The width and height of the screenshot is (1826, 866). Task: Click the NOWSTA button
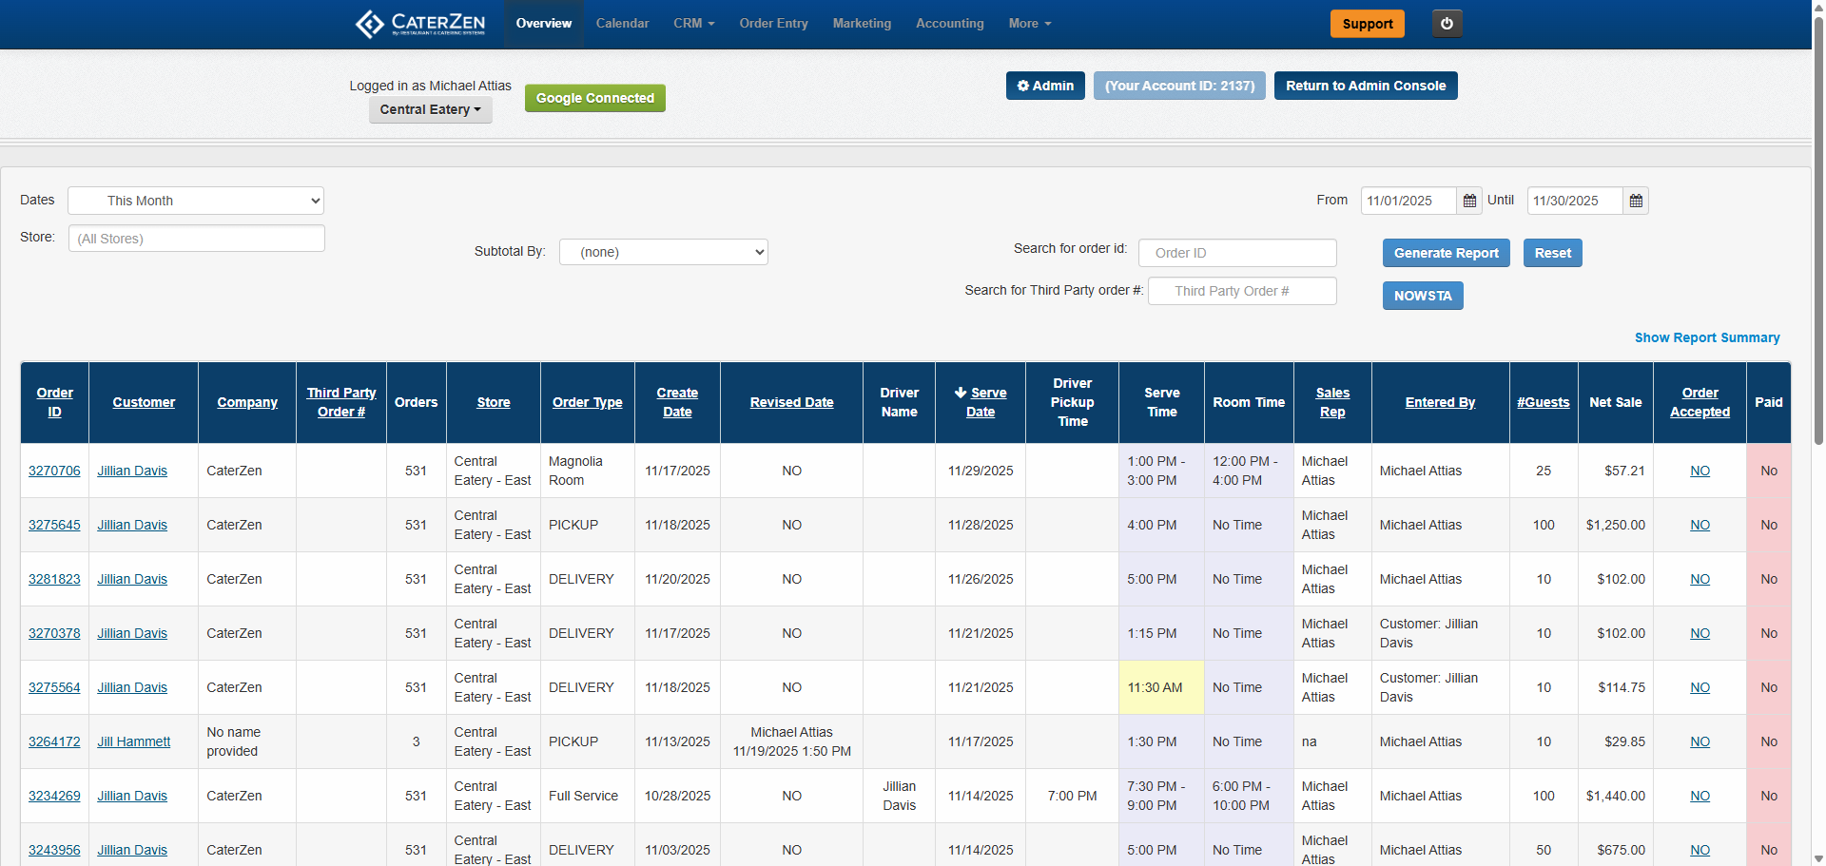tap(1422, 296)
